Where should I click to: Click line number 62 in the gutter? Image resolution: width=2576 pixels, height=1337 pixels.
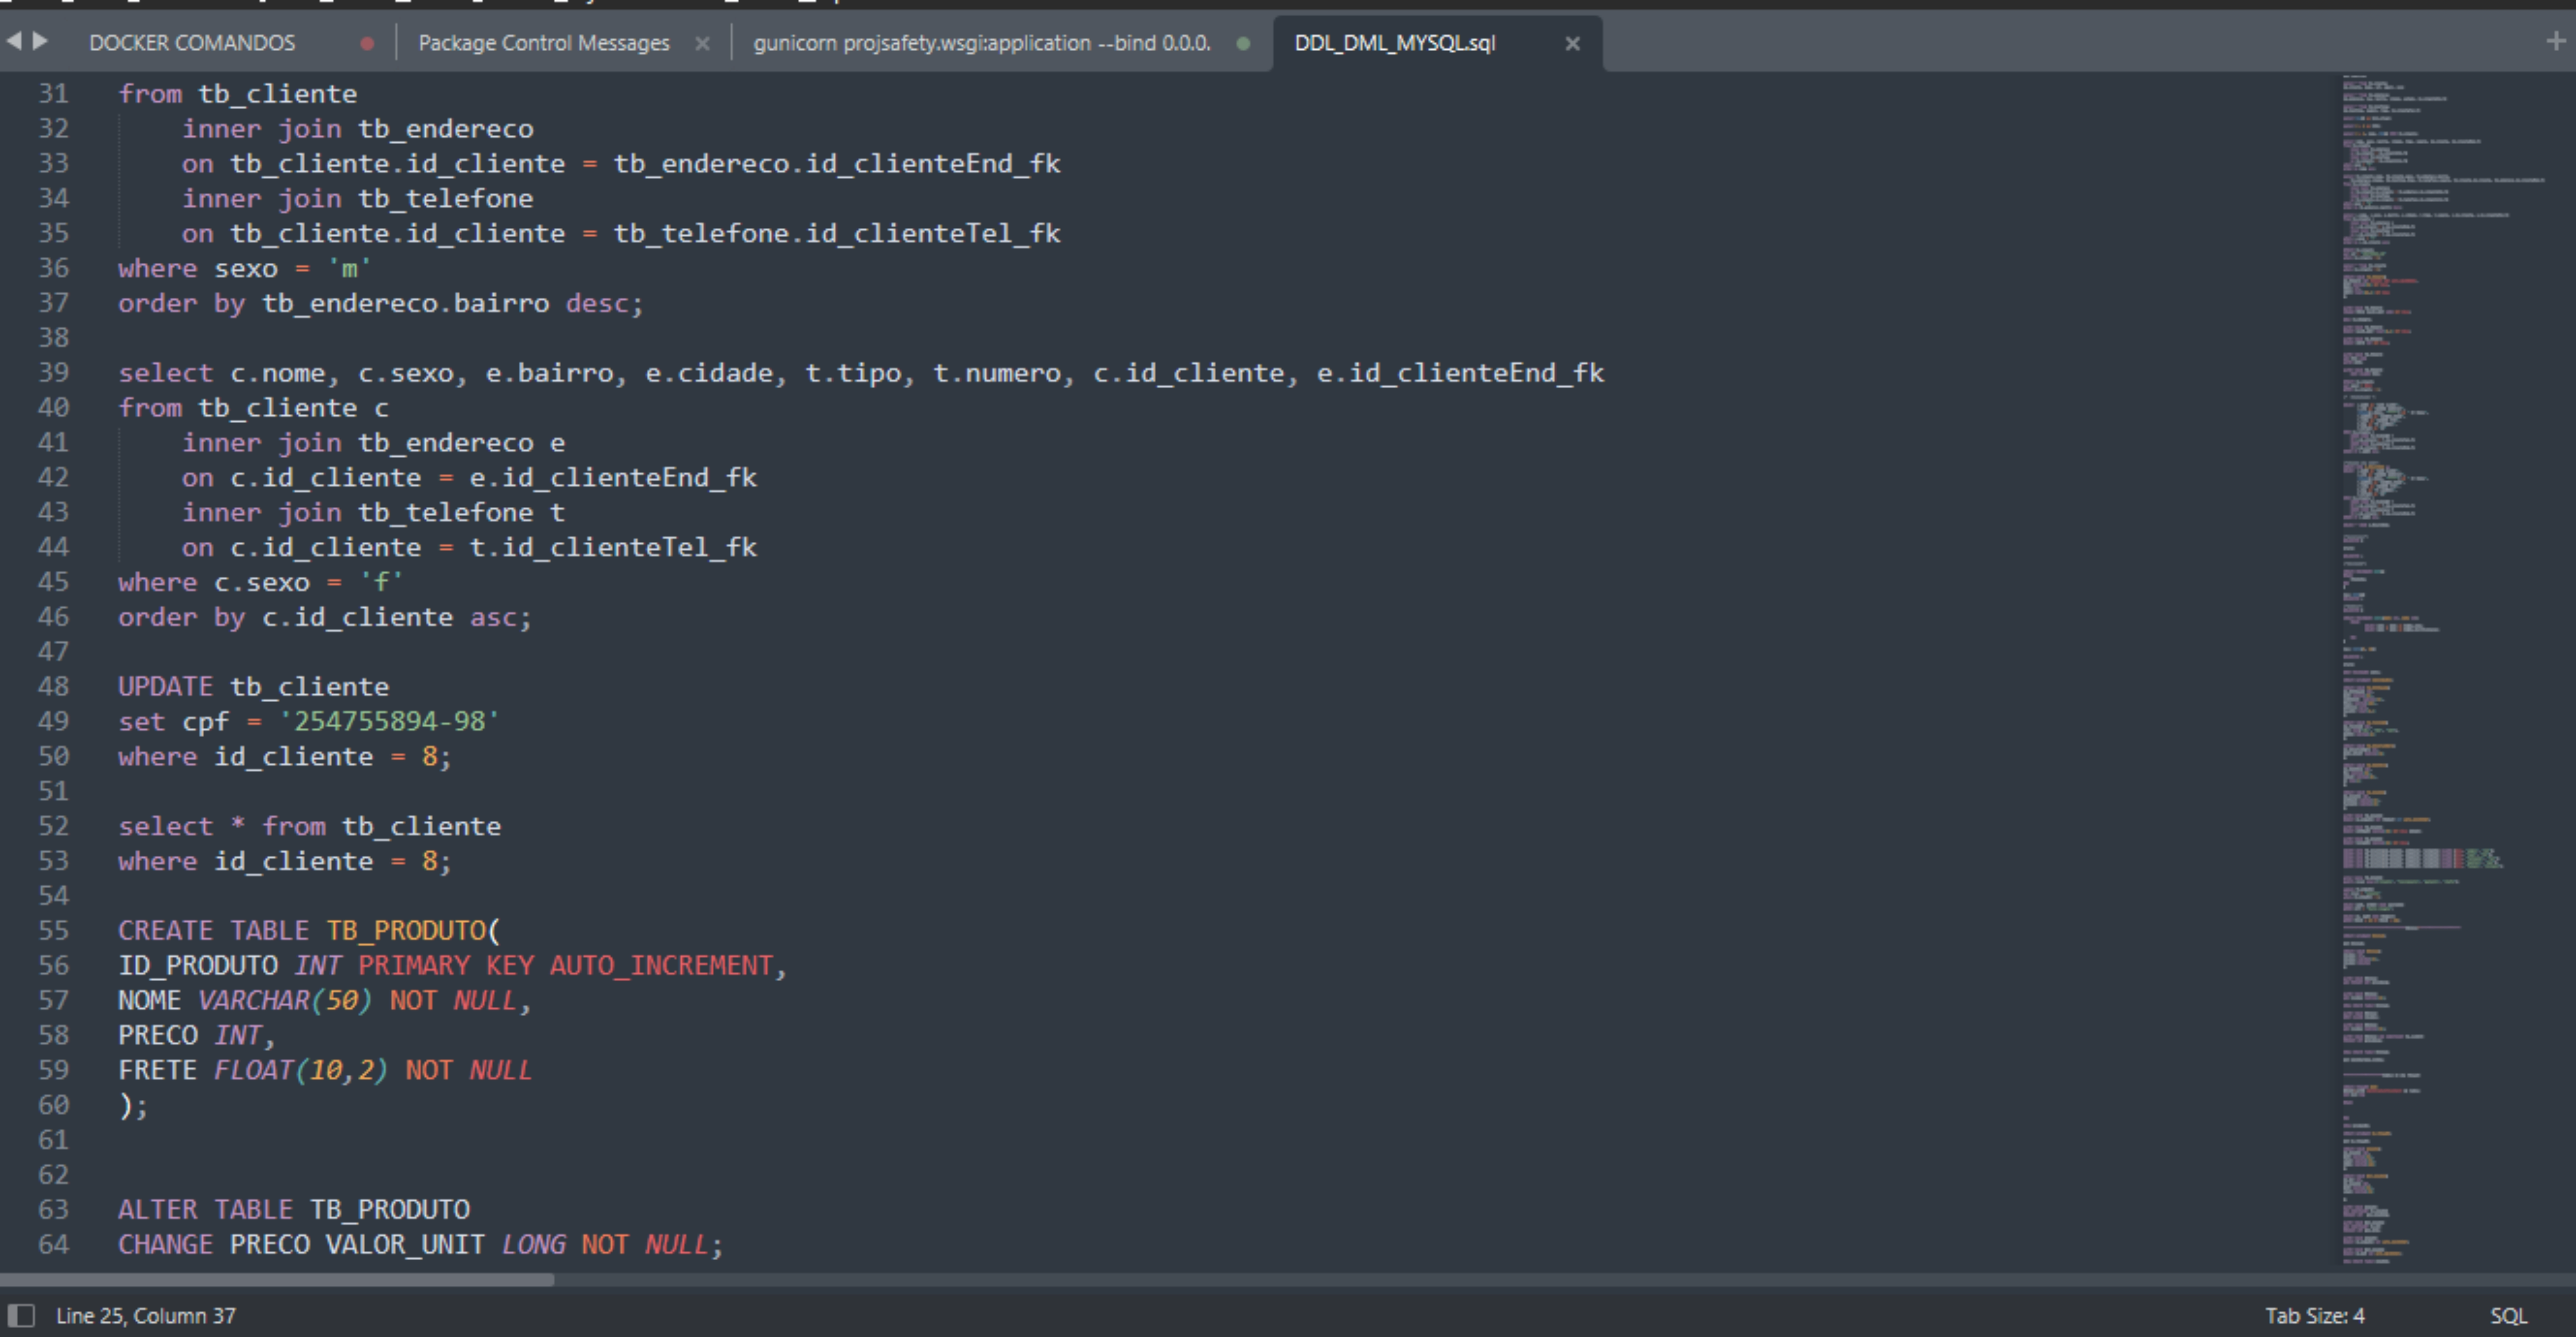pyautogui.click(x=54, y=1174)
